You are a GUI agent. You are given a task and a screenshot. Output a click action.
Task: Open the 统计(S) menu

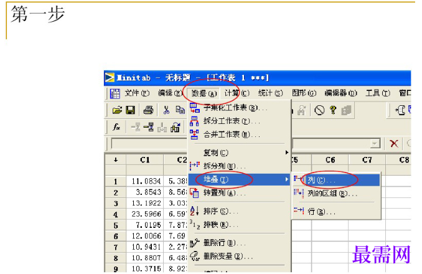click(271, 93)
